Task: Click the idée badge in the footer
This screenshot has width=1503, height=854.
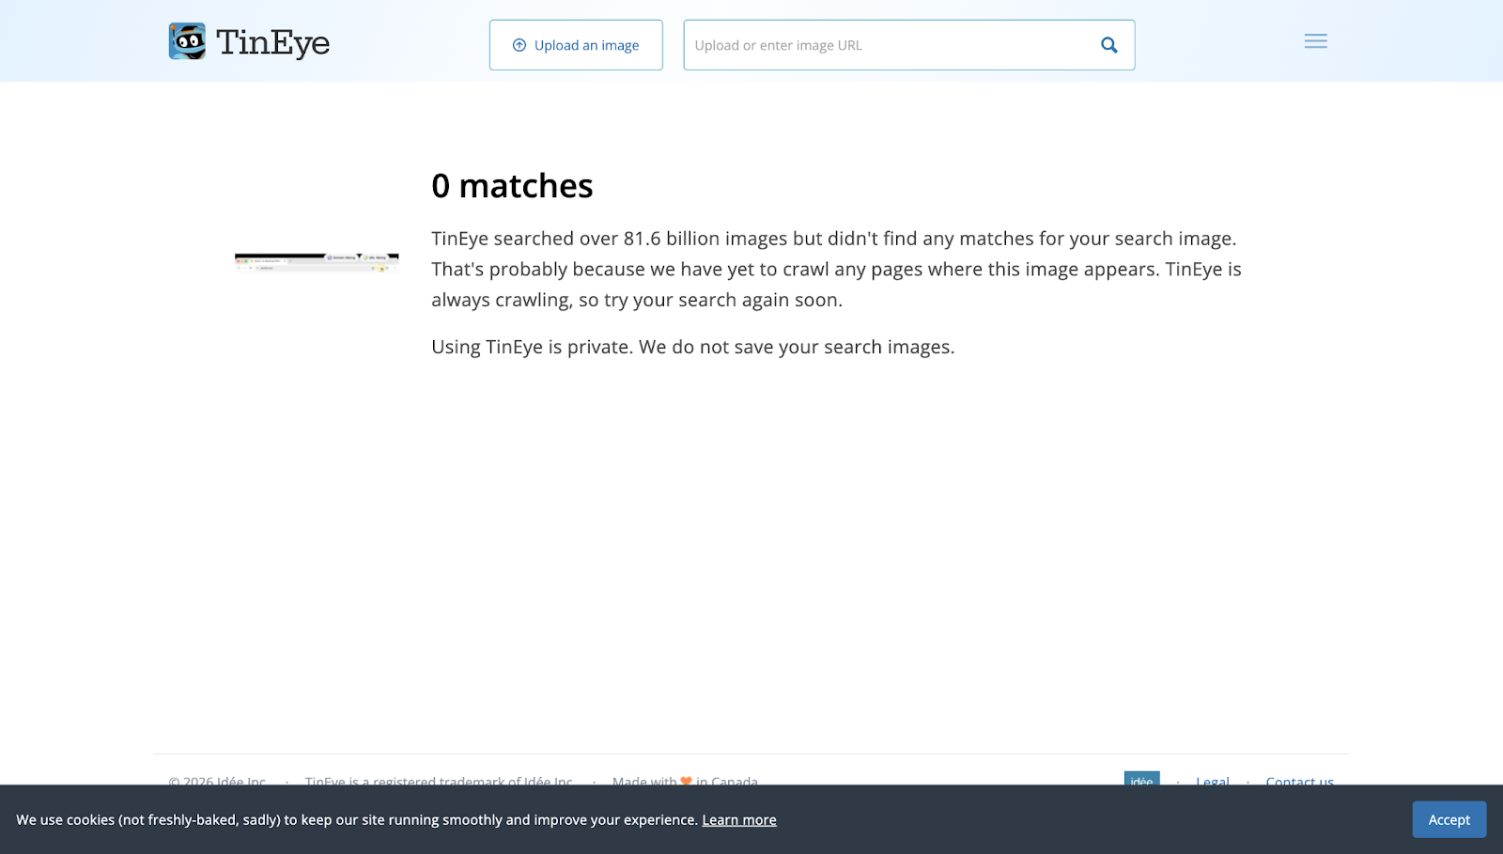Action: pos(1140,782)
